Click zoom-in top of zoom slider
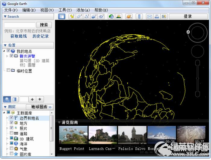 [197, 63]
